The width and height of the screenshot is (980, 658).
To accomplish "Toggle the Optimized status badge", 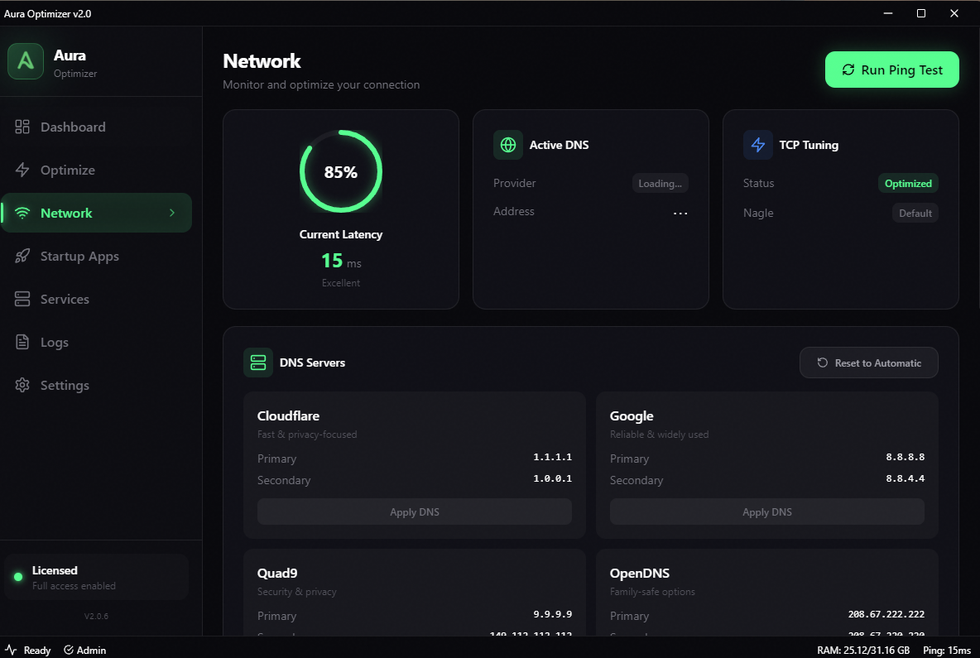I will point(907,183).
